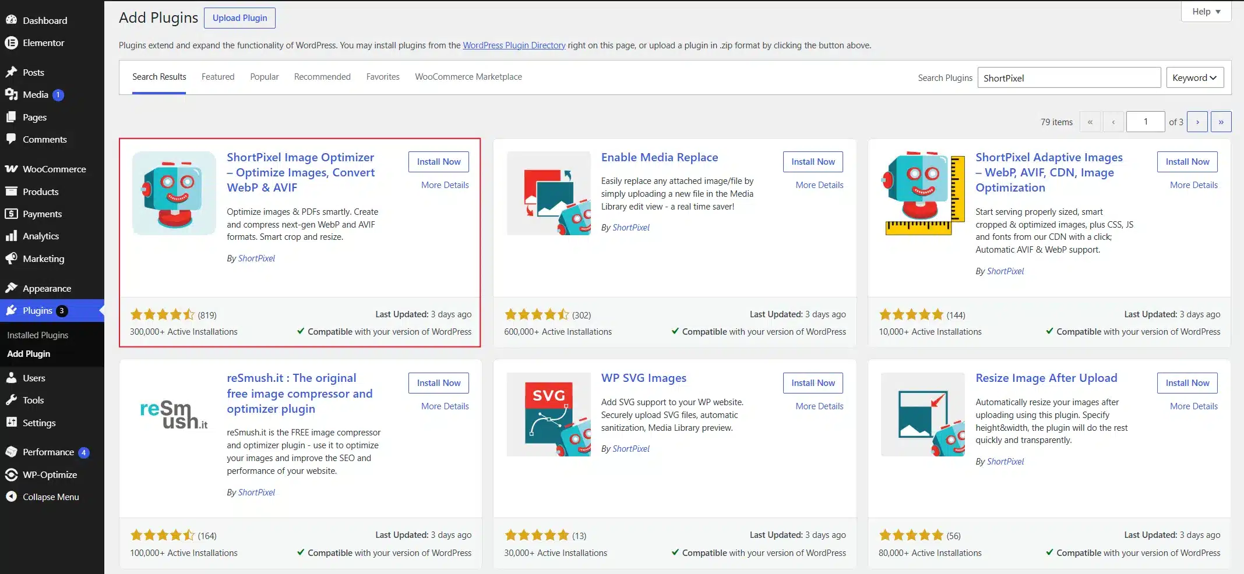Screen dimensions: 1244x574
Task: Switch to the Search Results tab
Action: pos(159,77)
